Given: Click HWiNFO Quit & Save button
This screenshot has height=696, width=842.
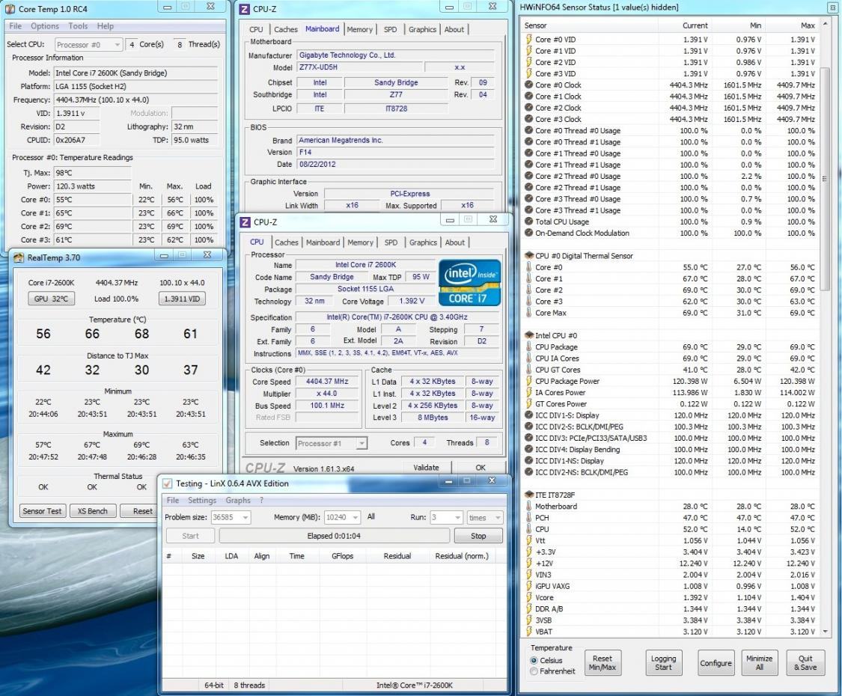Looking at the screenshot, I should click(805, 663).
